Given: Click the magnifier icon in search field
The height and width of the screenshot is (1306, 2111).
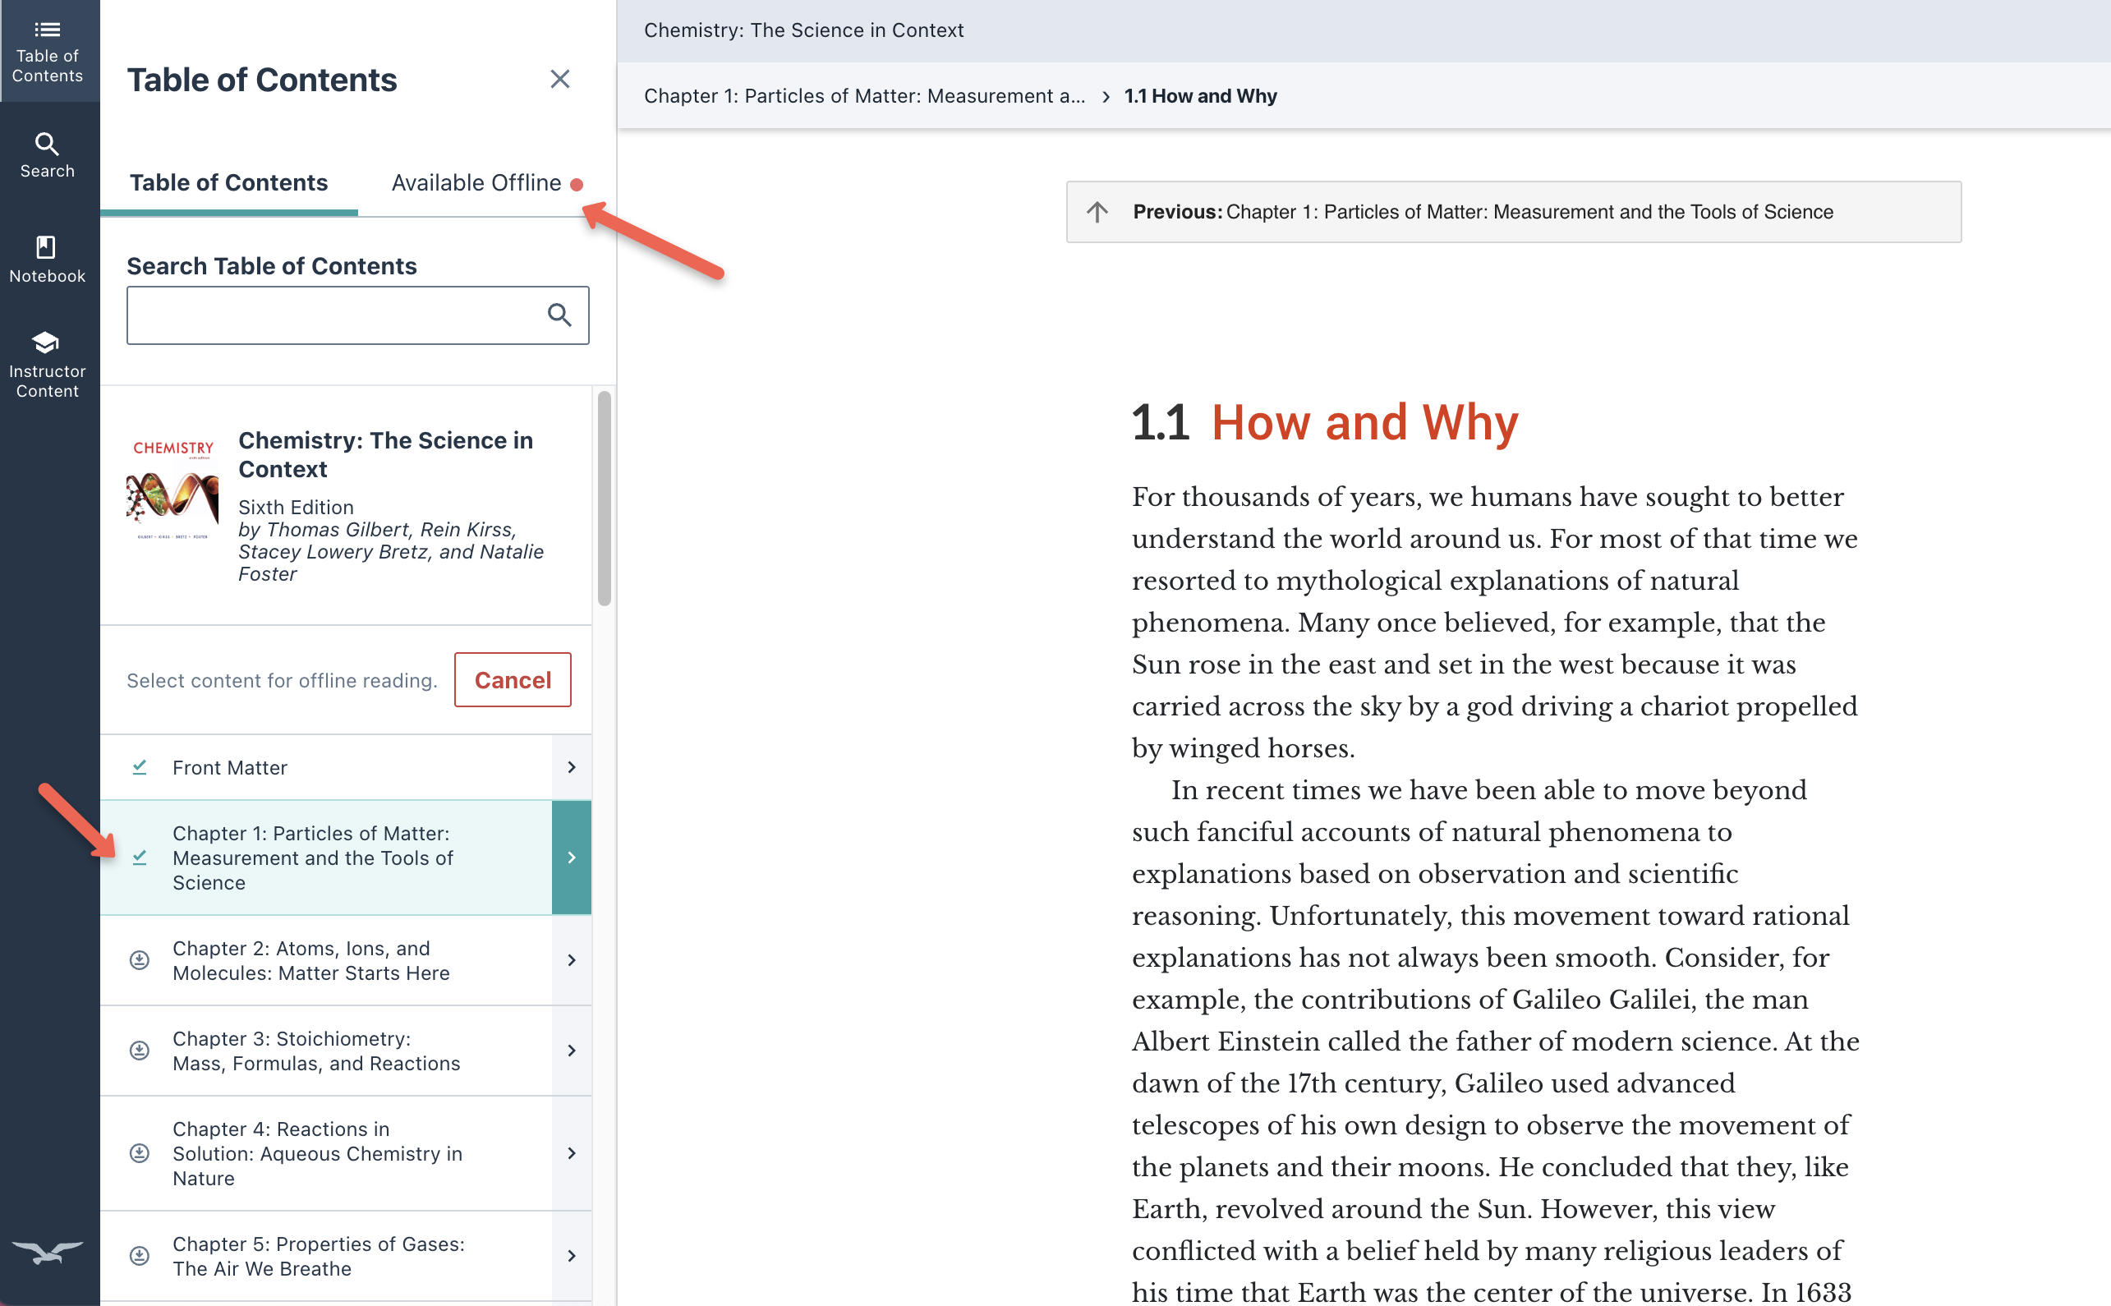Looking at the screenshot, I should pos(559,315).
